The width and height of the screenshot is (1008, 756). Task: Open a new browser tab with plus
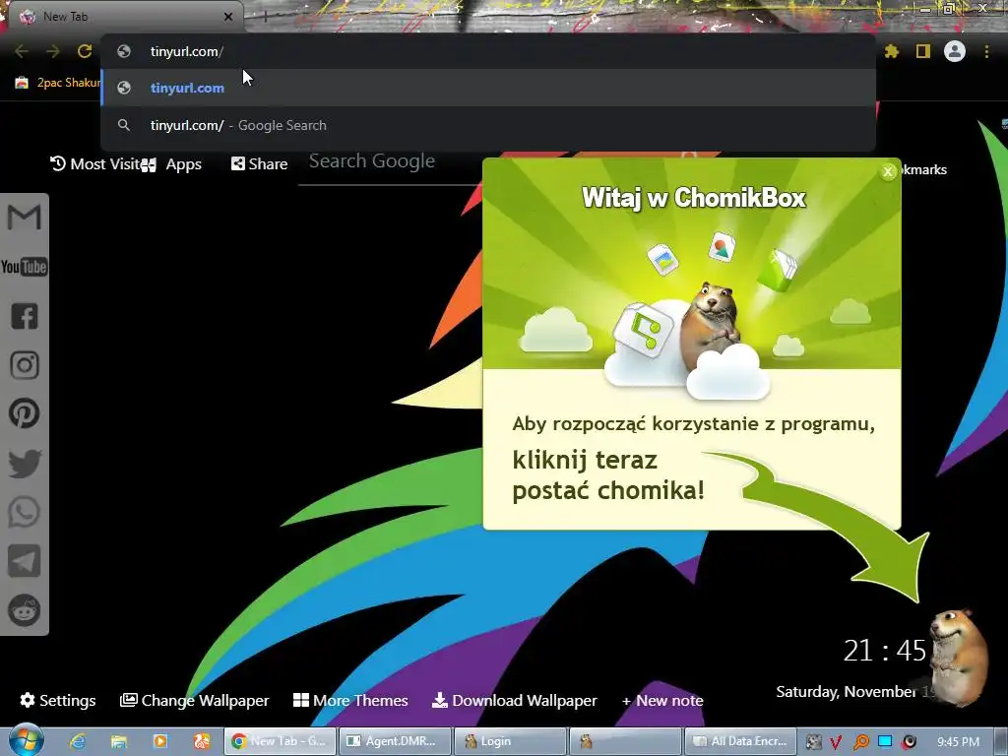(x=265, y=17)
